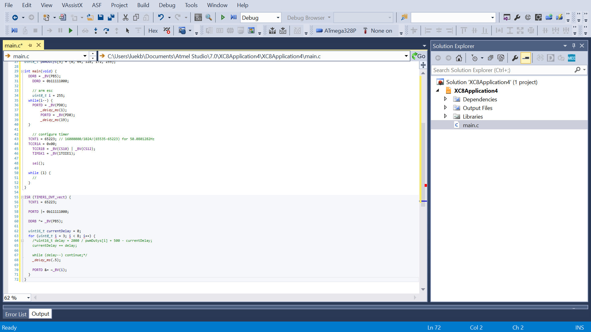Click the Copy icon in the toolbar
The height and width of the screenshot is (332, 591).
pyautogui.click(x=136, y=18)
